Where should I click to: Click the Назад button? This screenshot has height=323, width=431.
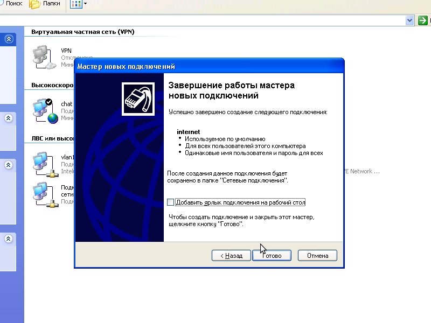[x=231, y=255]
